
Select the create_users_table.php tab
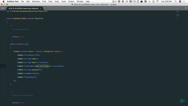tap(23, 8)
